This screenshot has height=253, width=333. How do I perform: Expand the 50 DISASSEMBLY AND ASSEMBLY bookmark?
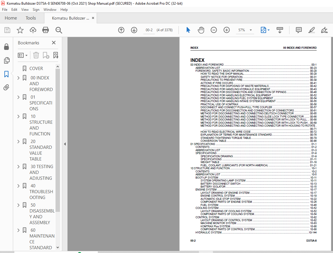18,205
